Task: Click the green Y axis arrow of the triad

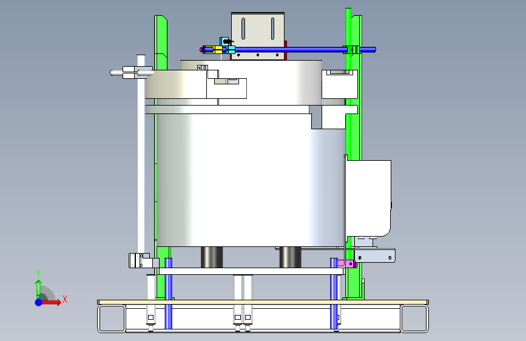Action: pyautogui.click(x=39, y=289)
